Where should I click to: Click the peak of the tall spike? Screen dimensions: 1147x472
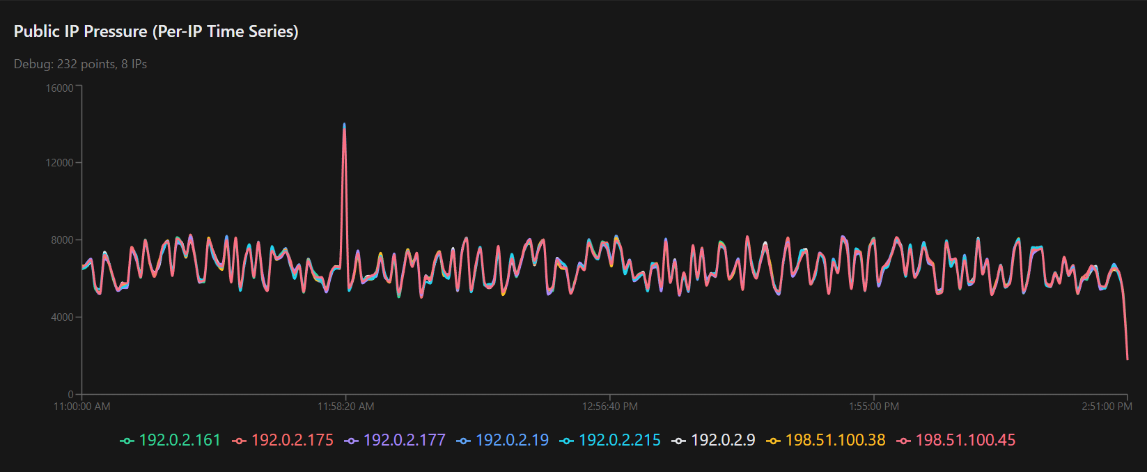point(344,126)
